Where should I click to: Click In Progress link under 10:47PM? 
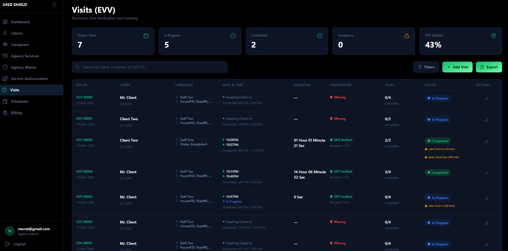click(234, 202)
